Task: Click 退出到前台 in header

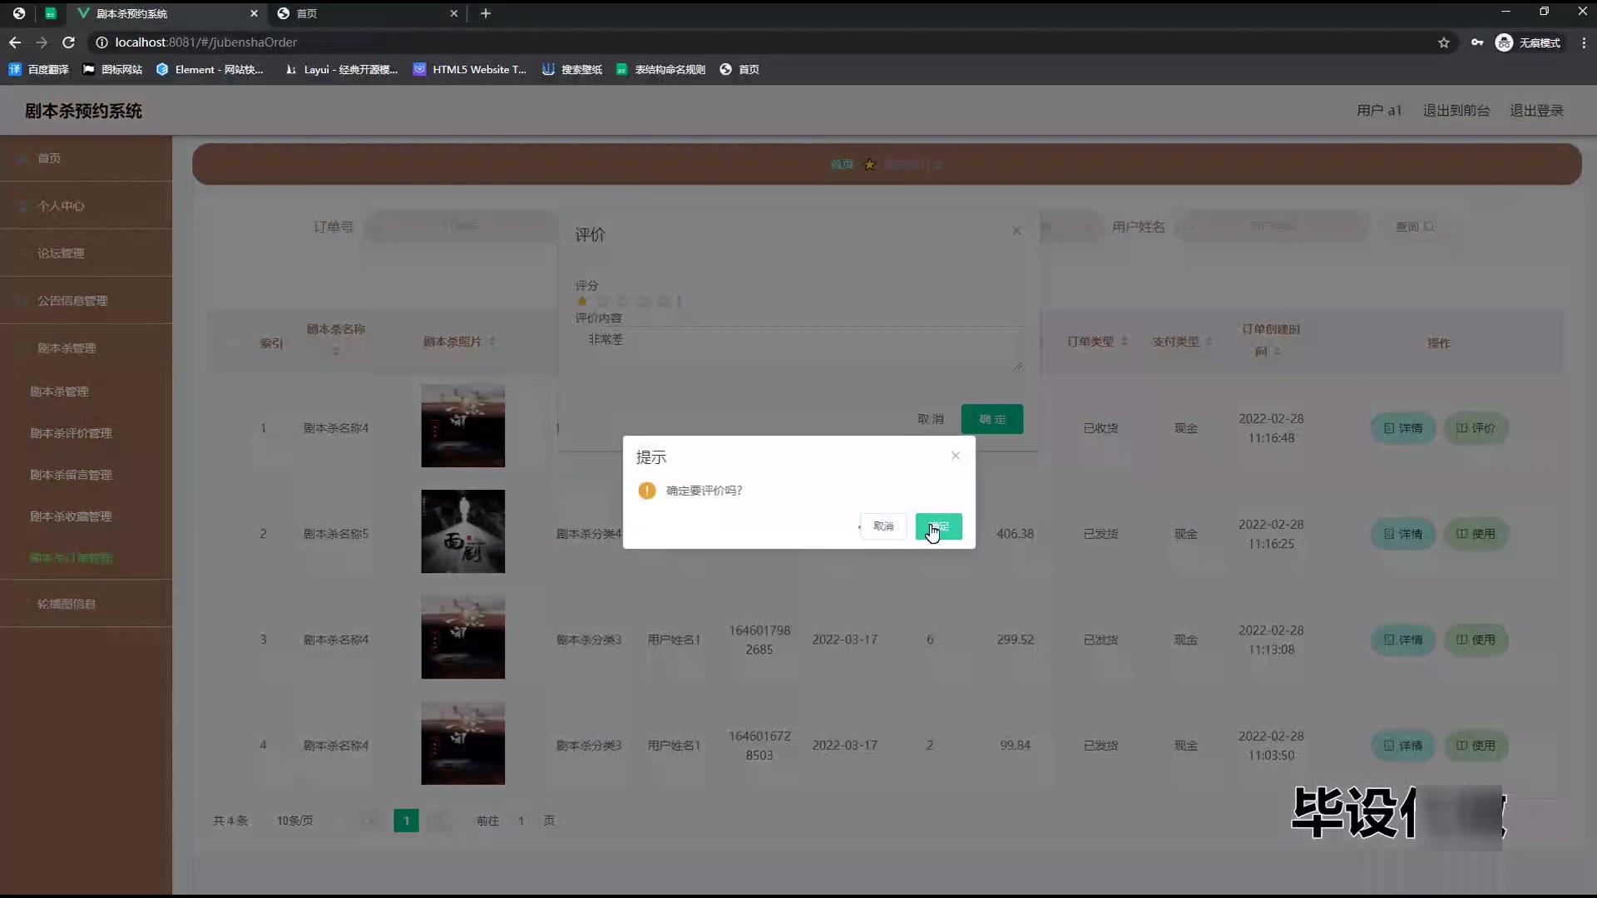Action: tap(1456, 111)
